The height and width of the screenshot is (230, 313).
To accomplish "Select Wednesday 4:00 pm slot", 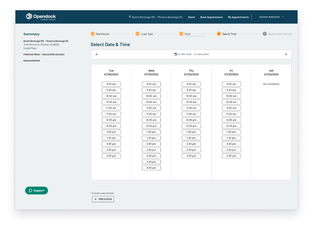I will [151, 168].
